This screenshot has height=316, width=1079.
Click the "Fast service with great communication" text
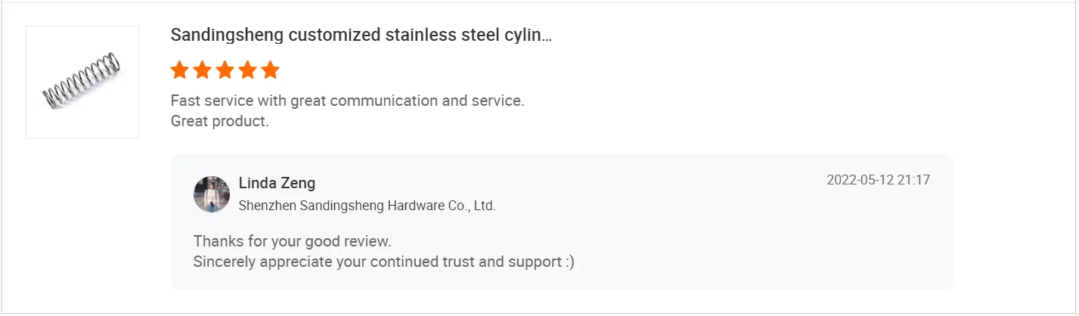coord(347,101)
